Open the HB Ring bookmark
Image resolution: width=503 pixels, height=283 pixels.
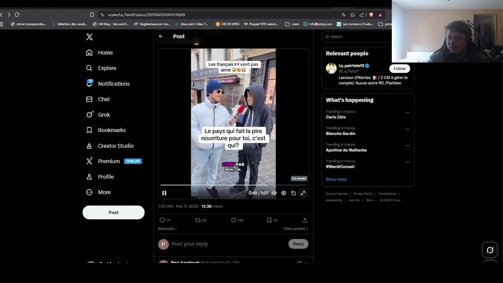point(110,24)
